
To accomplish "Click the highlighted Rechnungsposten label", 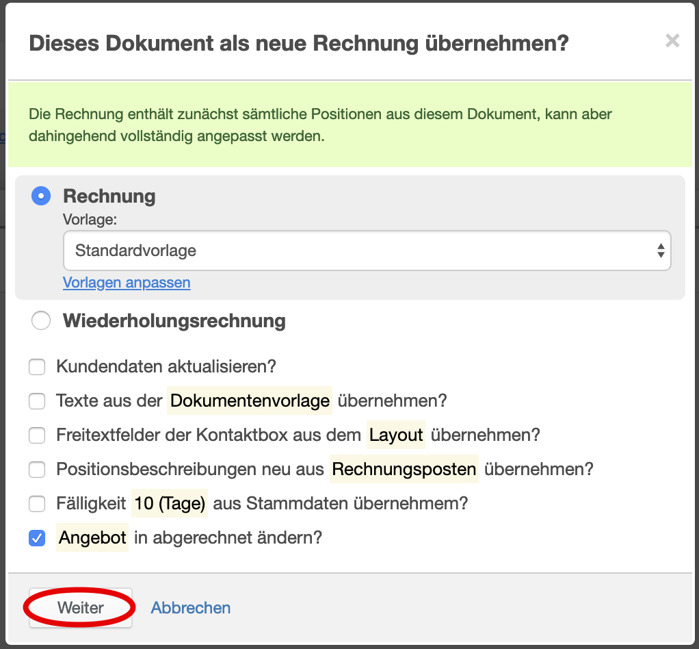I will [404, 469].
